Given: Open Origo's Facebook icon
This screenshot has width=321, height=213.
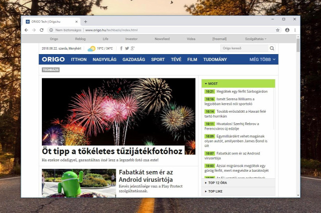Looking at the screenshot, I should (x=121, y=48).
